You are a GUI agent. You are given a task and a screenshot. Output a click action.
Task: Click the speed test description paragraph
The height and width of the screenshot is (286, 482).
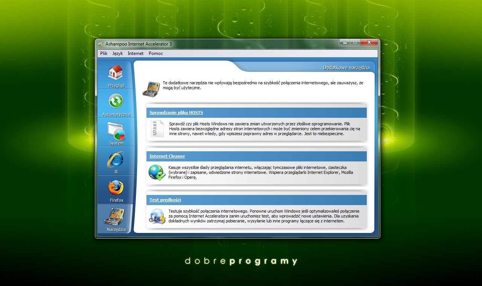264,216
